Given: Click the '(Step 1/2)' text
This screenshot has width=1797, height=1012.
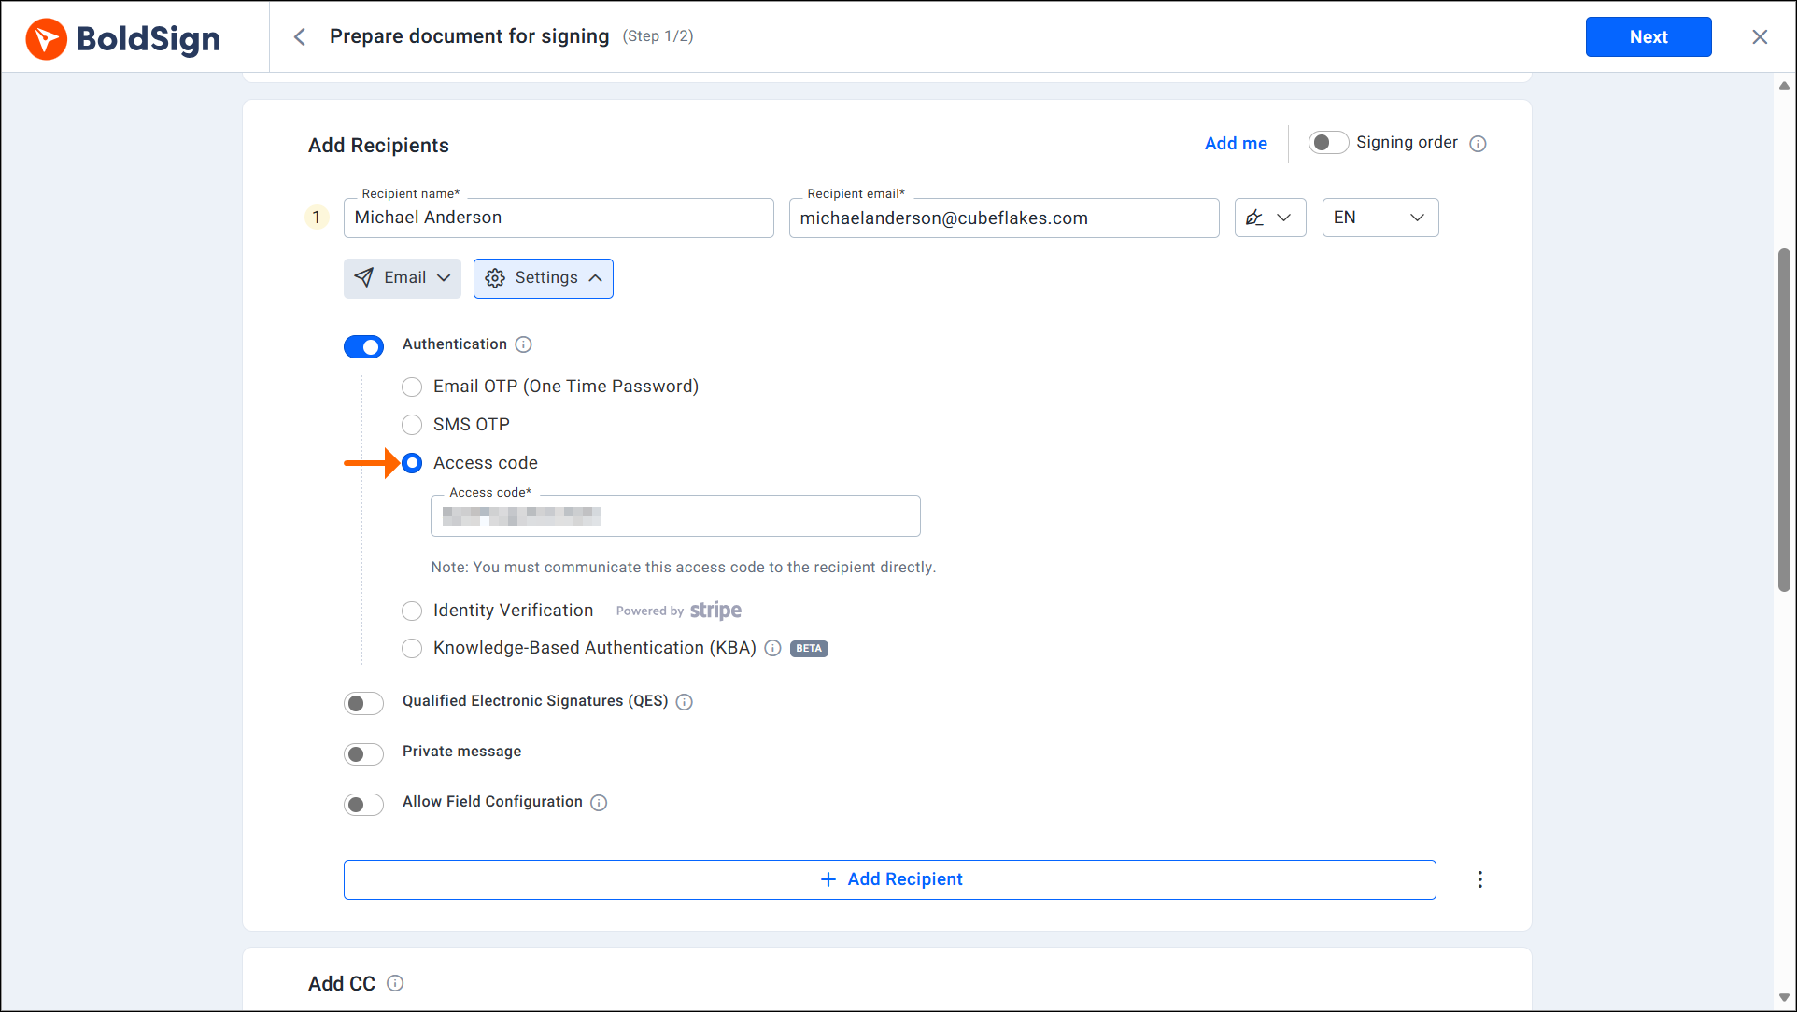Looking at the screenshot, I should click(x=658, y=36).
